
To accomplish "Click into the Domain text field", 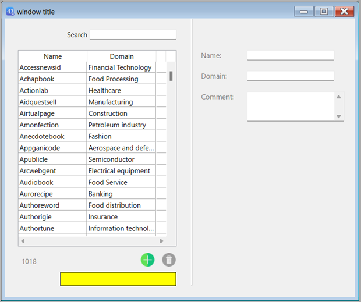I will (x=291, y=76).
